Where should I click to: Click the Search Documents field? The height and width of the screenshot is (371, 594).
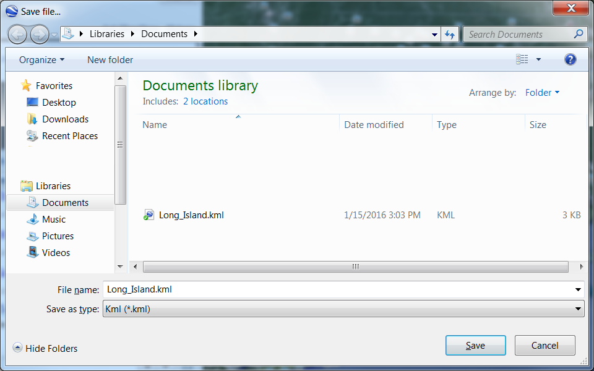(519, 35)
